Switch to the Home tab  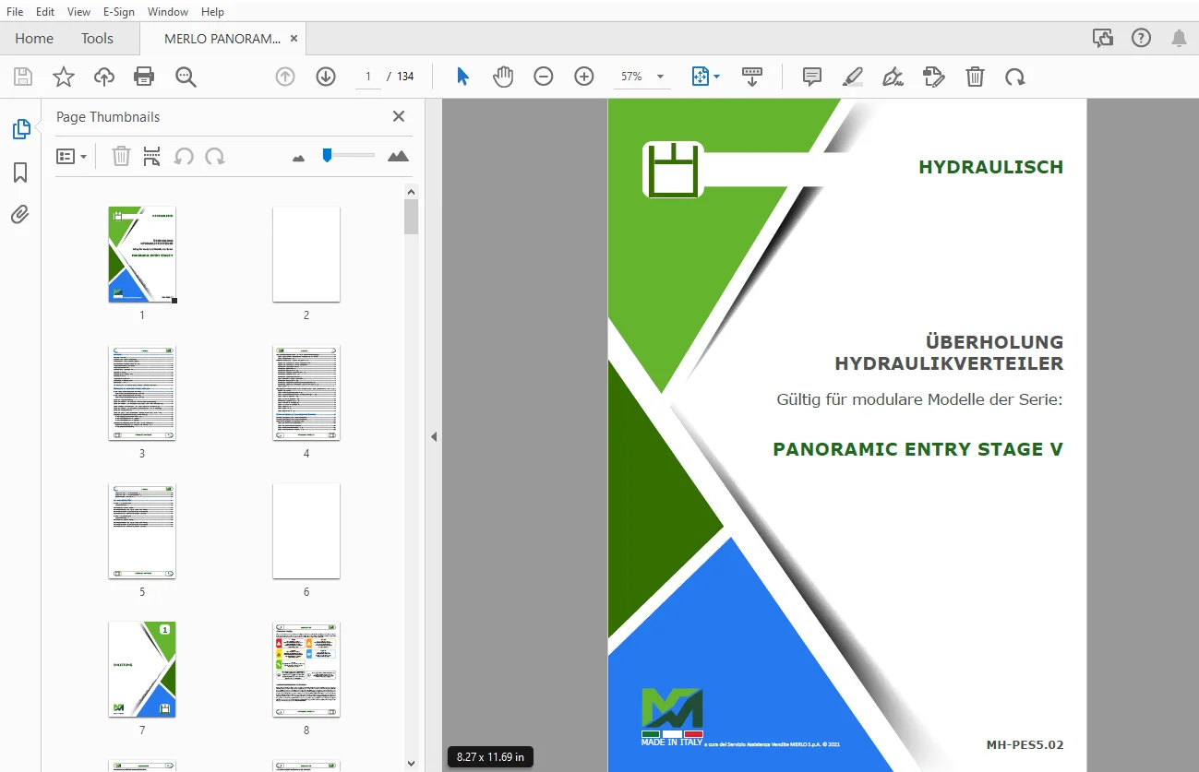[x=34, y=39]
